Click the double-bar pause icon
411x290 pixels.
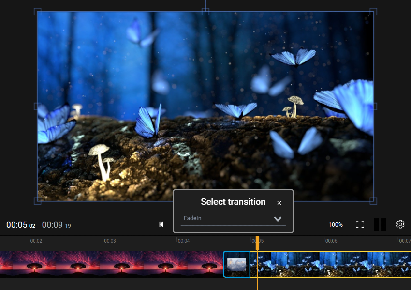coord(380,224)
